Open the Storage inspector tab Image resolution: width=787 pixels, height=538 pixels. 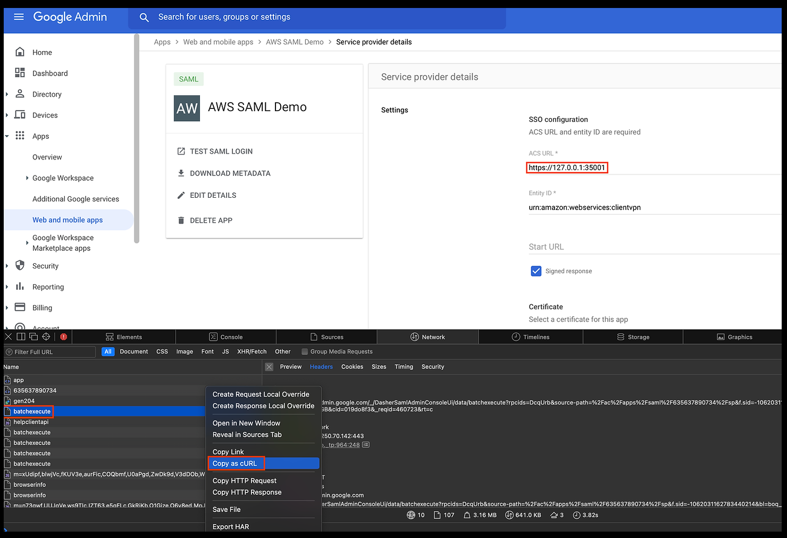click(633, 337)
